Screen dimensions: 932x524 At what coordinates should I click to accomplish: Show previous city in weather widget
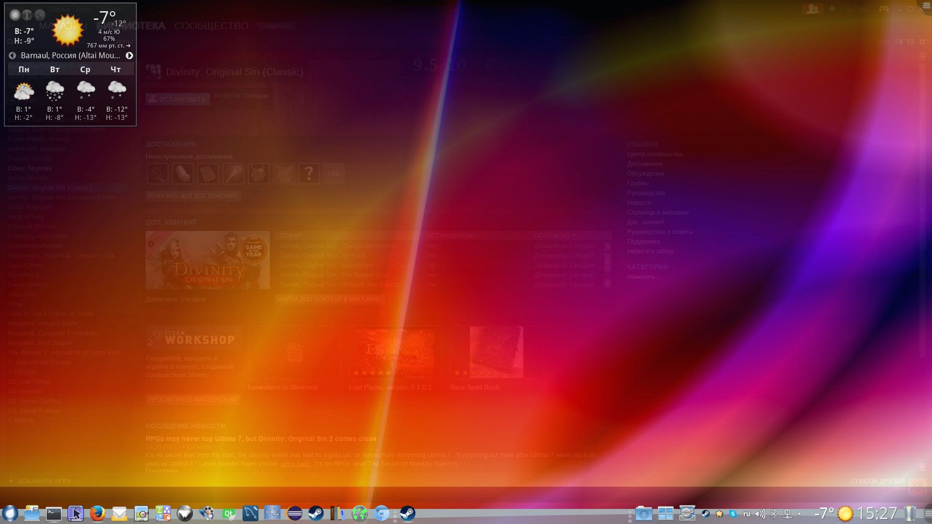tap(12, 55)
